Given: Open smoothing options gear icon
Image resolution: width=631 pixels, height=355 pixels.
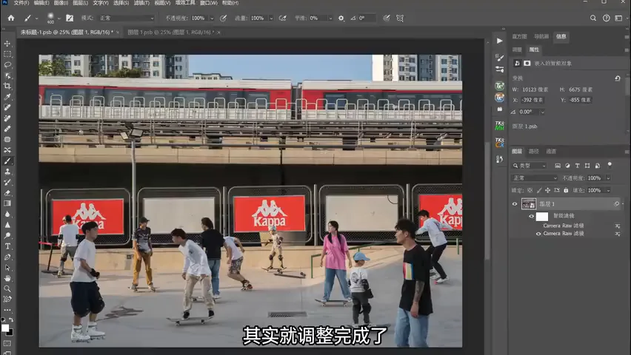Looking at the screenshot, I should coord(341,18).
